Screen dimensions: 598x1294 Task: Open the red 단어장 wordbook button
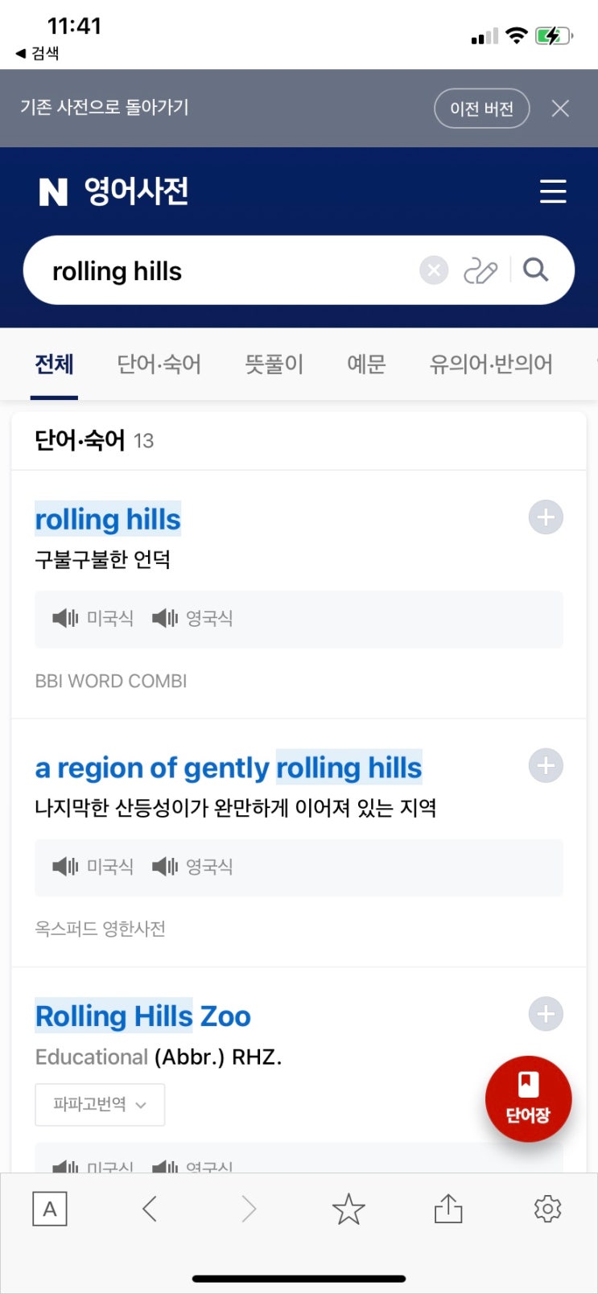[528, 1099]
